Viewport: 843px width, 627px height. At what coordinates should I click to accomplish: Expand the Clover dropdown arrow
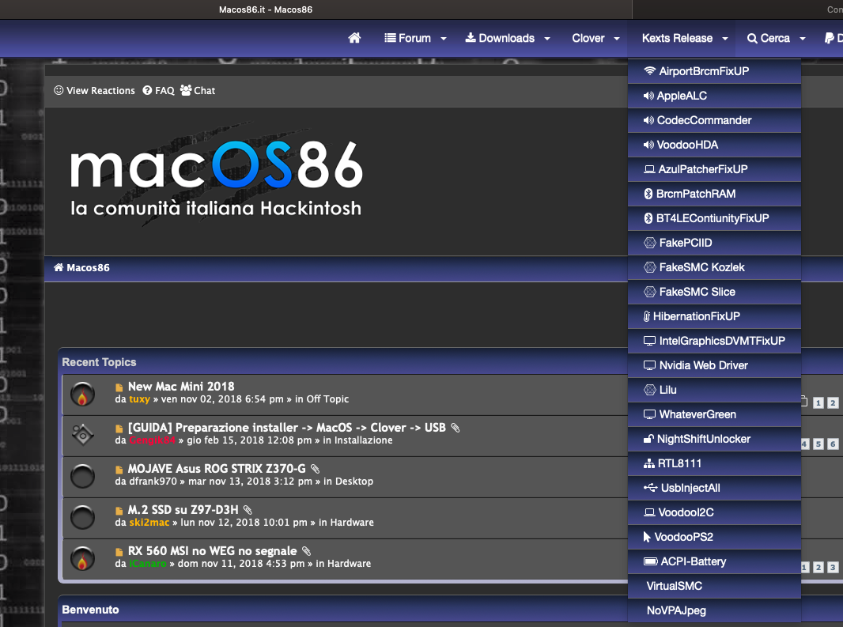(617, 39)
